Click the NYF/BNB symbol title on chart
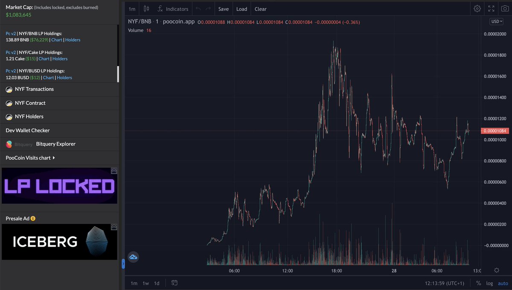The image size is (512, 290). pos(140,21)
